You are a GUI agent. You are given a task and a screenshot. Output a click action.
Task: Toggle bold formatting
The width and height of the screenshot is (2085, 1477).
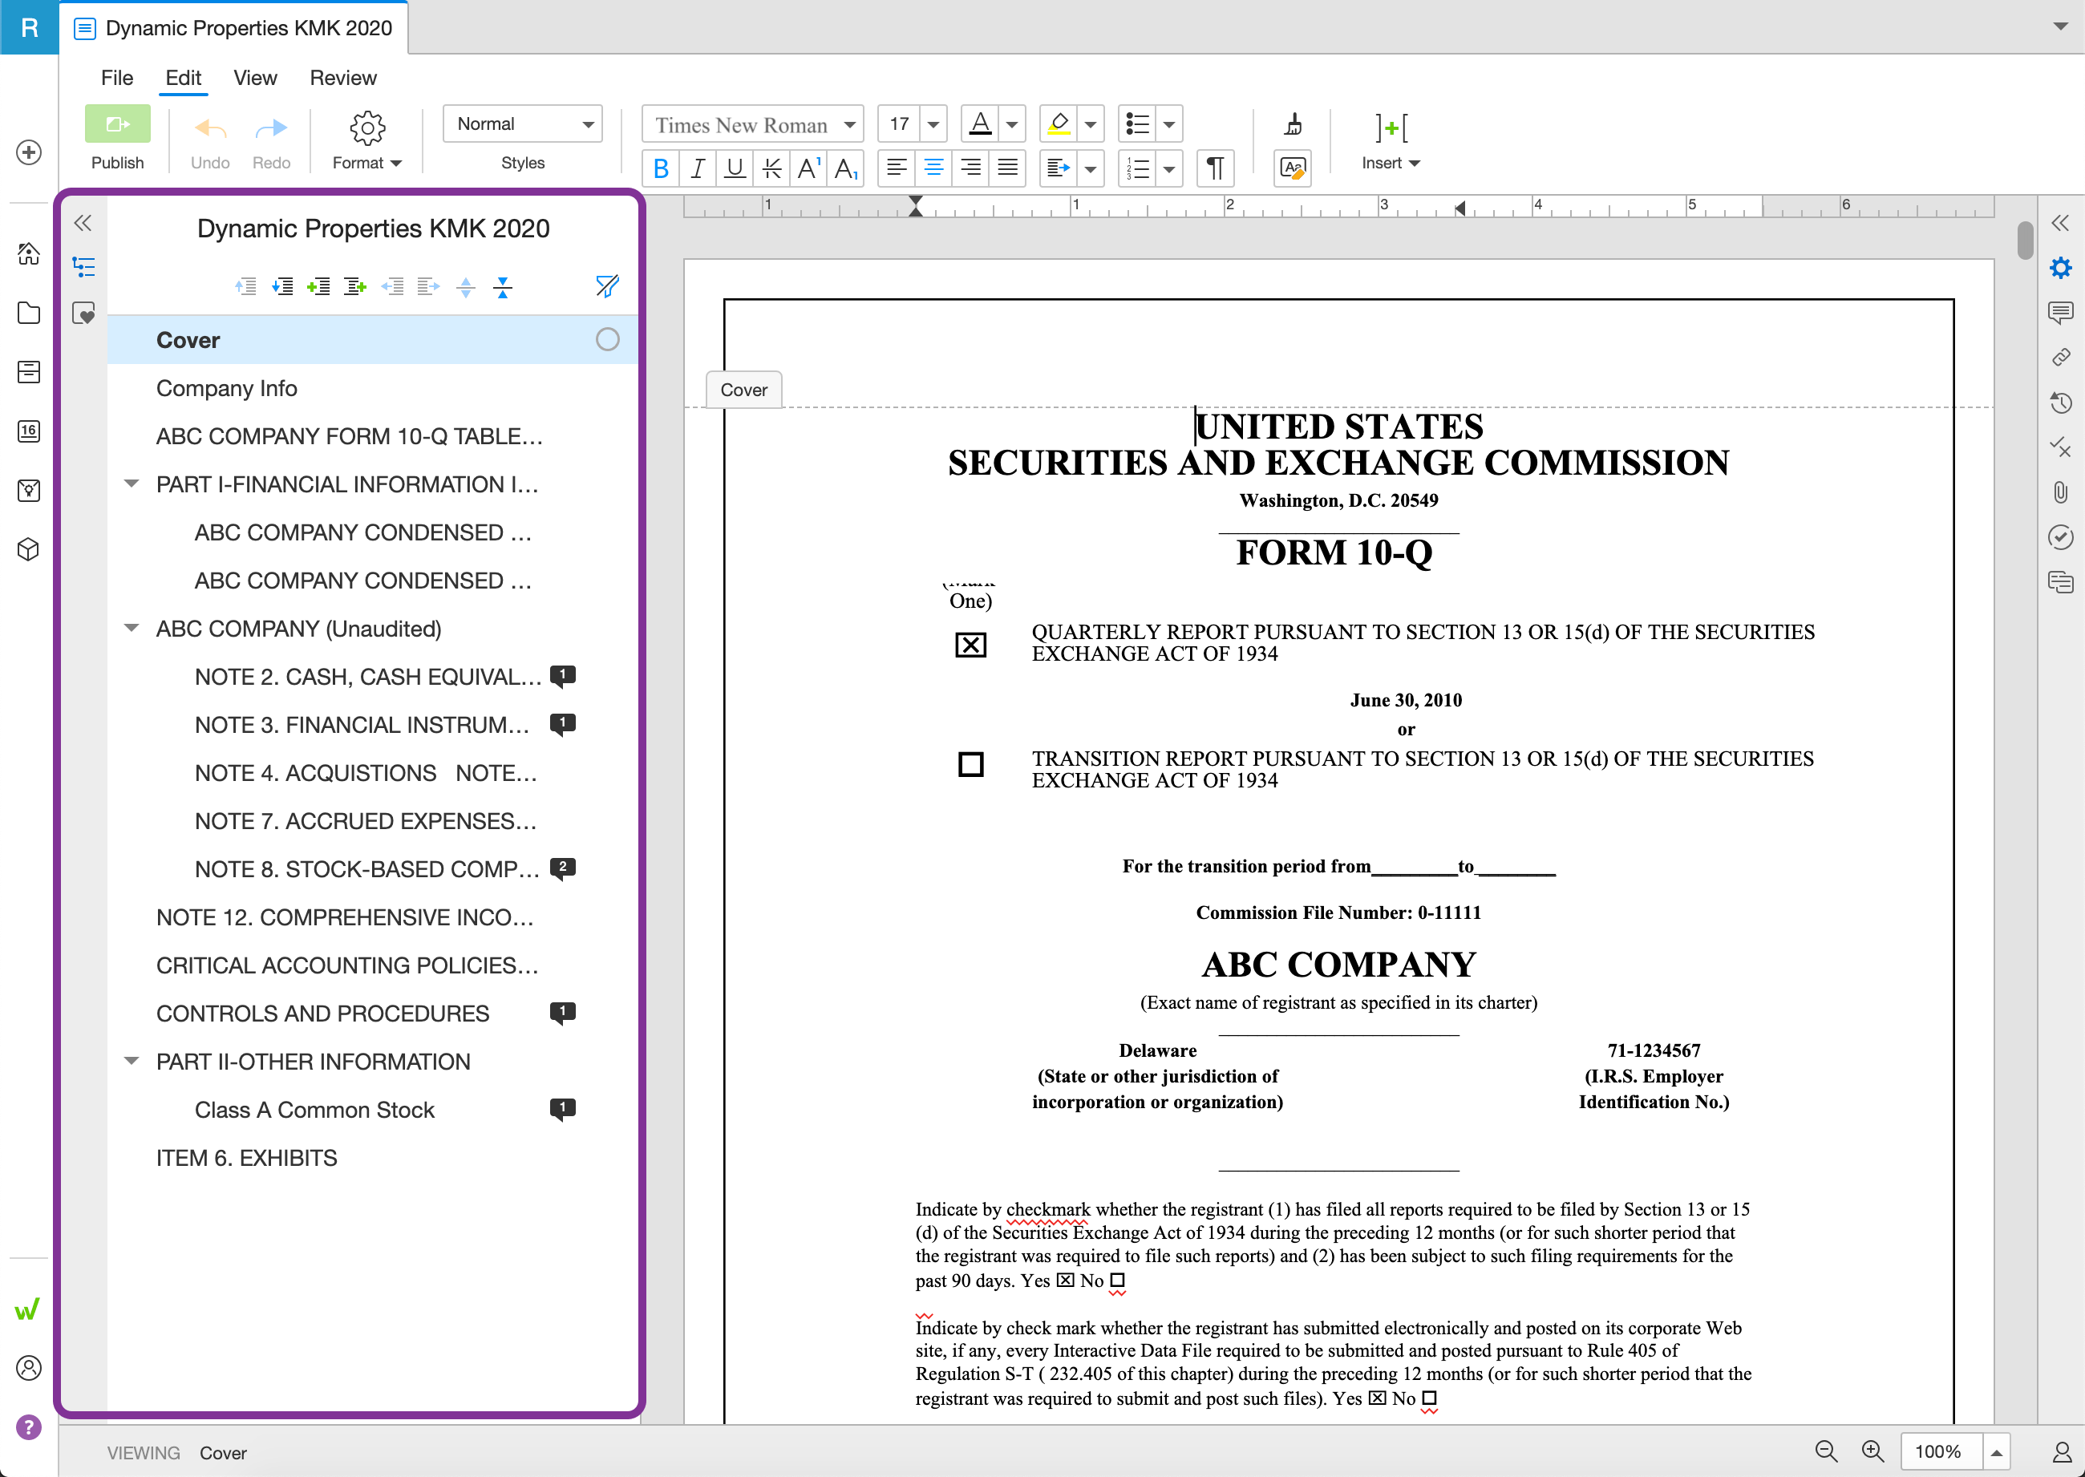click(662, 168)
